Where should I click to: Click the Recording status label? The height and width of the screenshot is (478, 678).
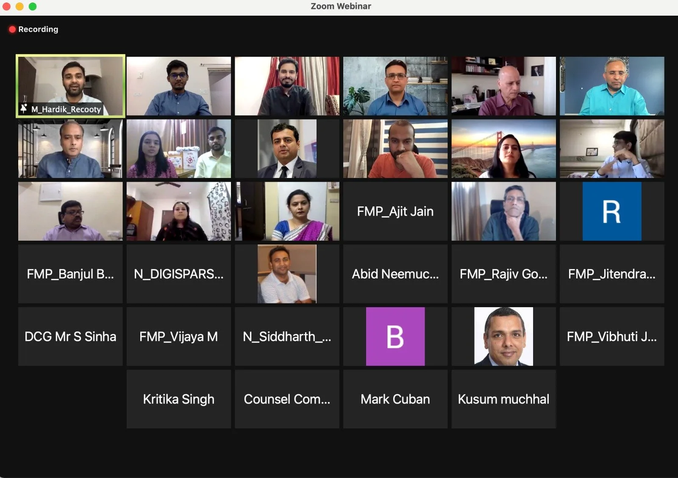[x=38, y=29]
